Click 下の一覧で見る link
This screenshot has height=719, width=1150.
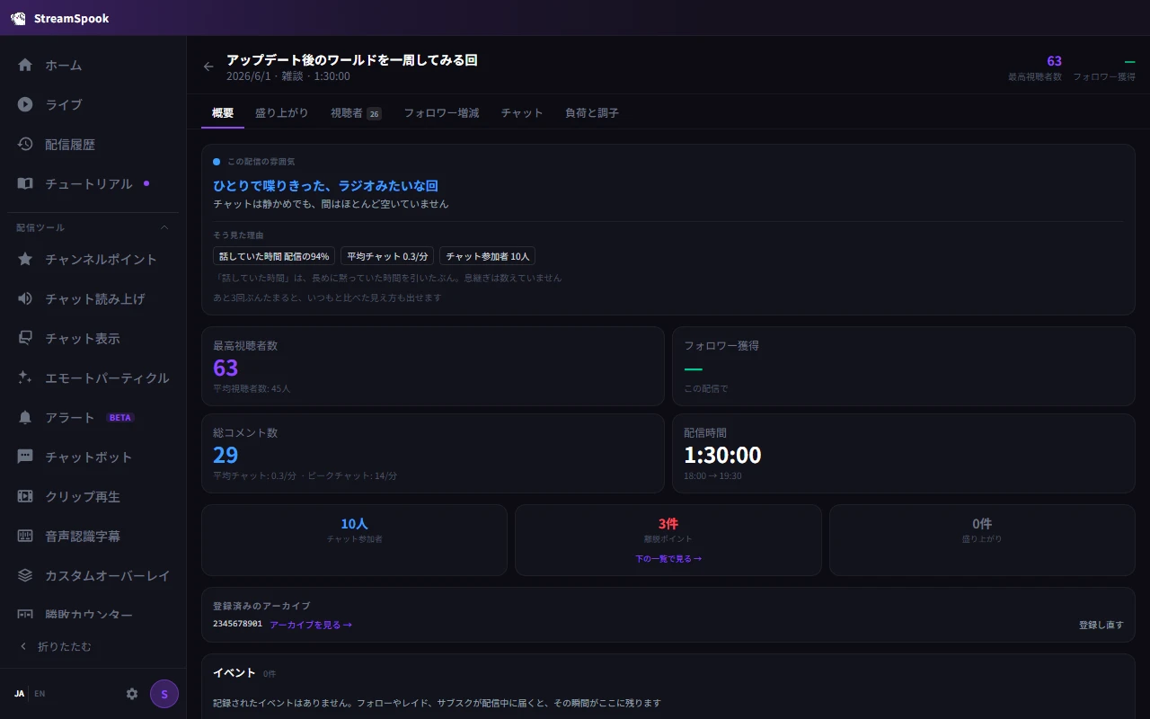click(x=668, y=558)
